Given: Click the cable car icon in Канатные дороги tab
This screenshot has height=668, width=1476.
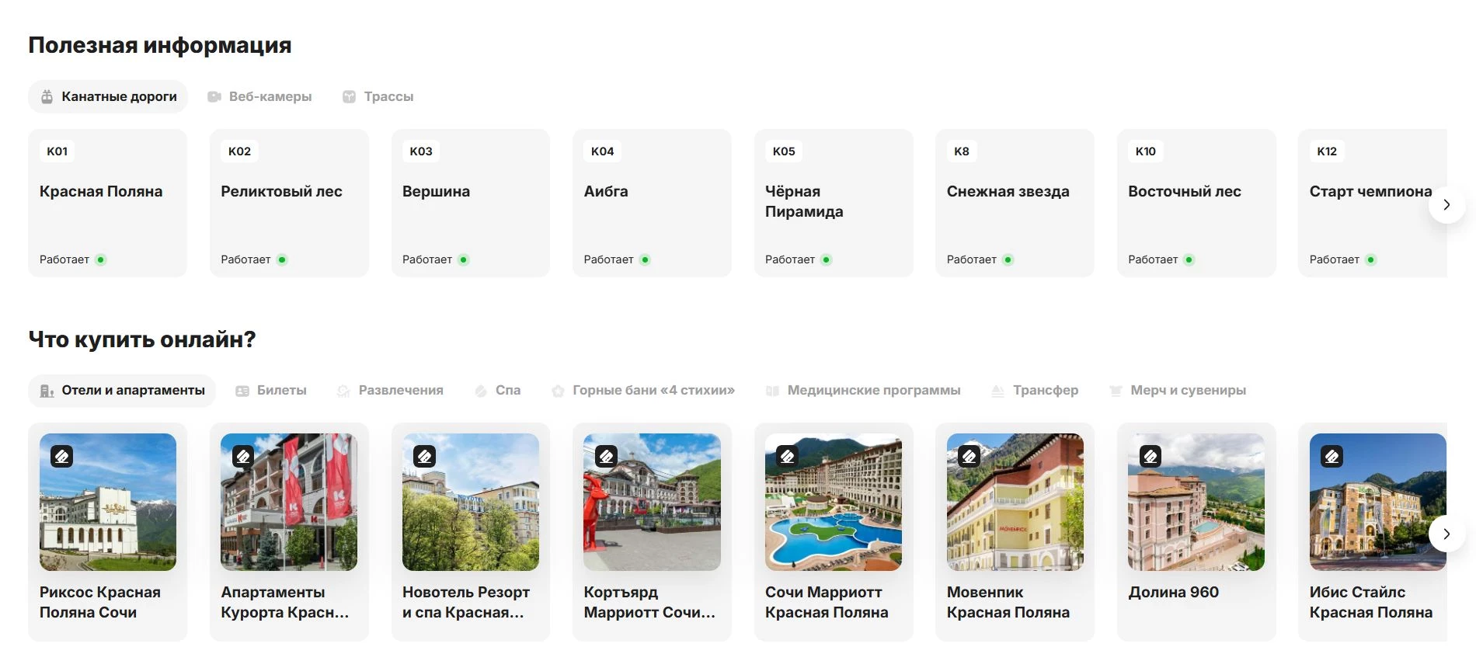Looking at the screenshot, I should (47, 97).
